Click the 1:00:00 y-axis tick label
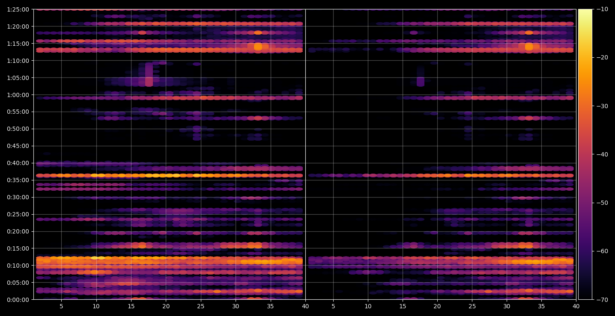The height and width of the screenshot is (316, 615). 18,95
